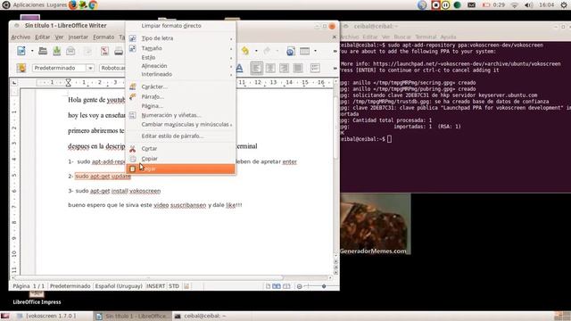
Task: Click the network wifi tray icon
Action: coord(514,5)
